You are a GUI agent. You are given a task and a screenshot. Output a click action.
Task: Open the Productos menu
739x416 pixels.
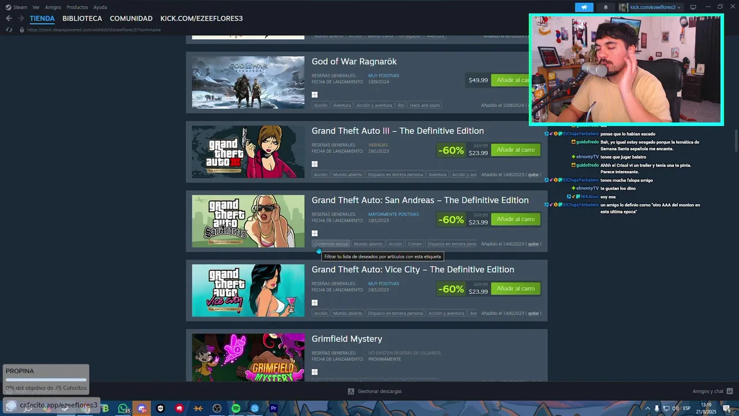(77, 8)
